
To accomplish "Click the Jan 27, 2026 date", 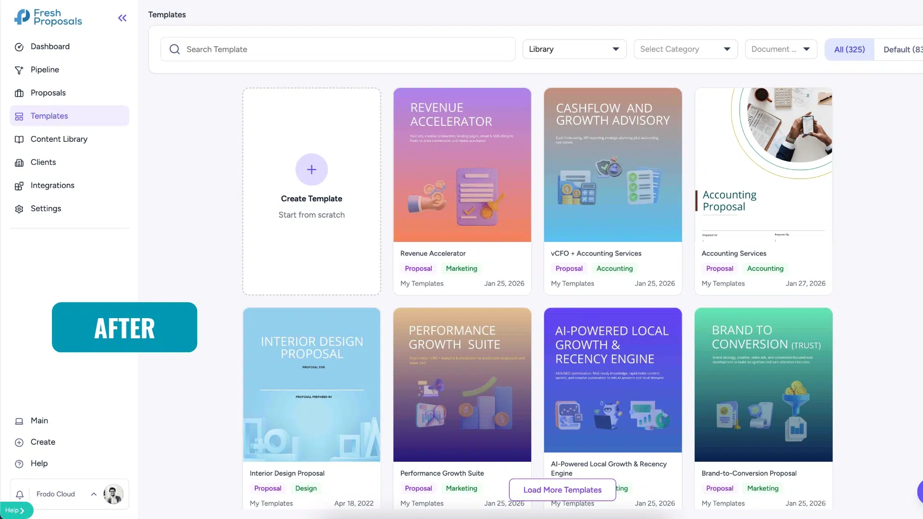I will coord(805,284).
